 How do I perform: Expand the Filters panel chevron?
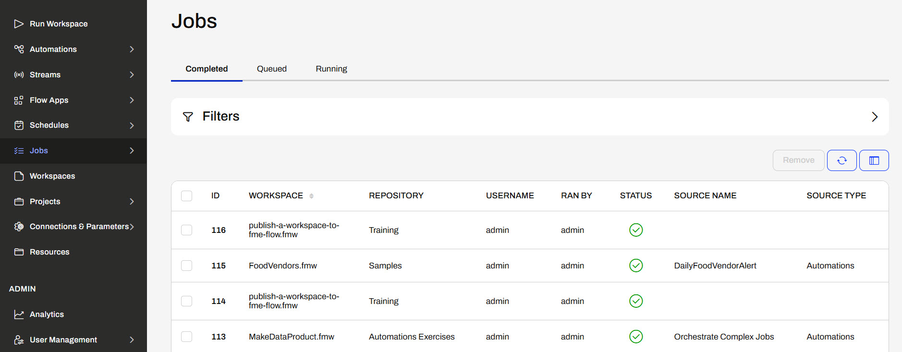click(874, 117)
